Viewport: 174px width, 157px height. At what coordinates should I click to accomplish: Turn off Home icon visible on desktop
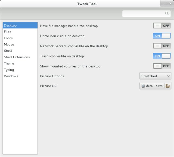click(x=162, y=36)
